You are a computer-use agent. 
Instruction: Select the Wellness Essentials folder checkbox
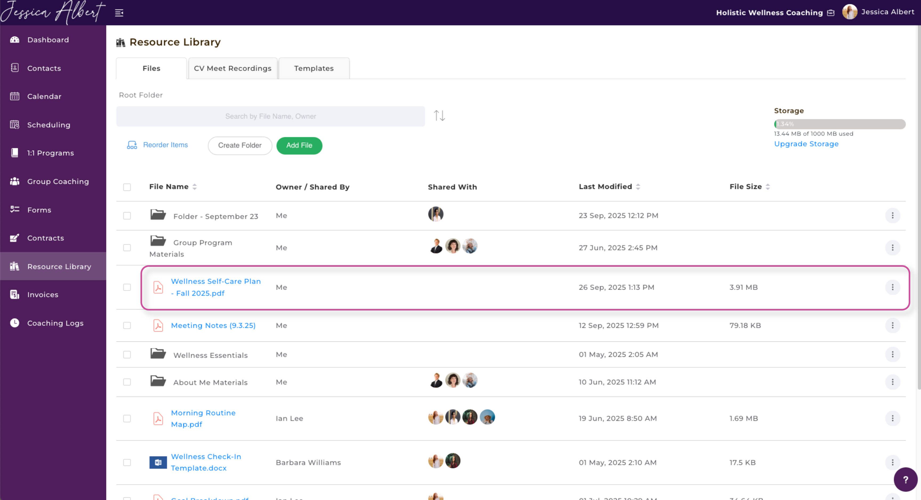point(127,354)
